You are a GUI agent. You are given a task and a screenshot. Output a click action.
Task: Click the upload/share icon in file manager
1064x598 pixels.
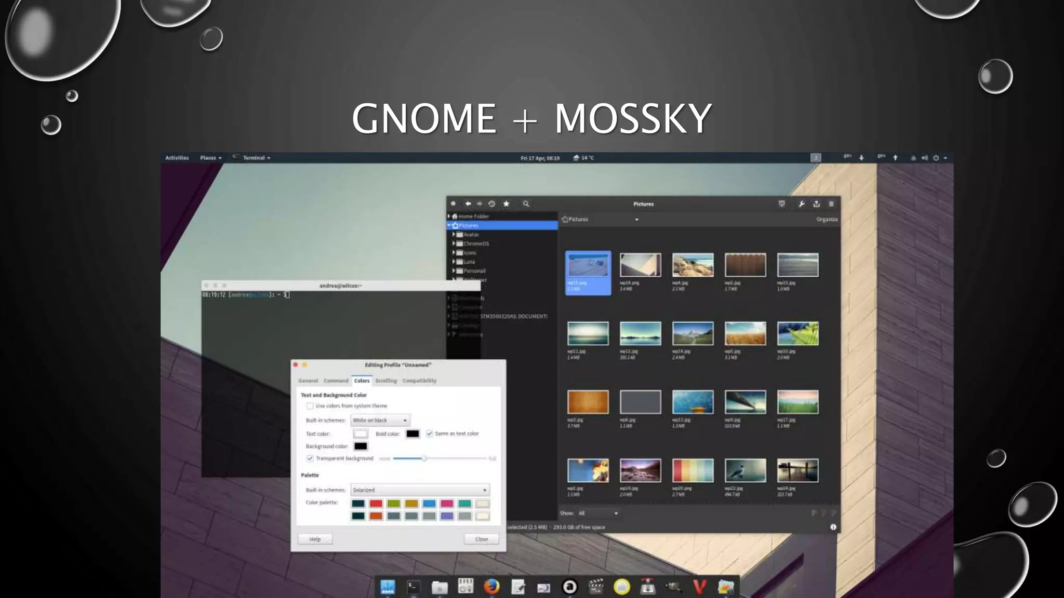pyautogui.click(x=816, y=204)
